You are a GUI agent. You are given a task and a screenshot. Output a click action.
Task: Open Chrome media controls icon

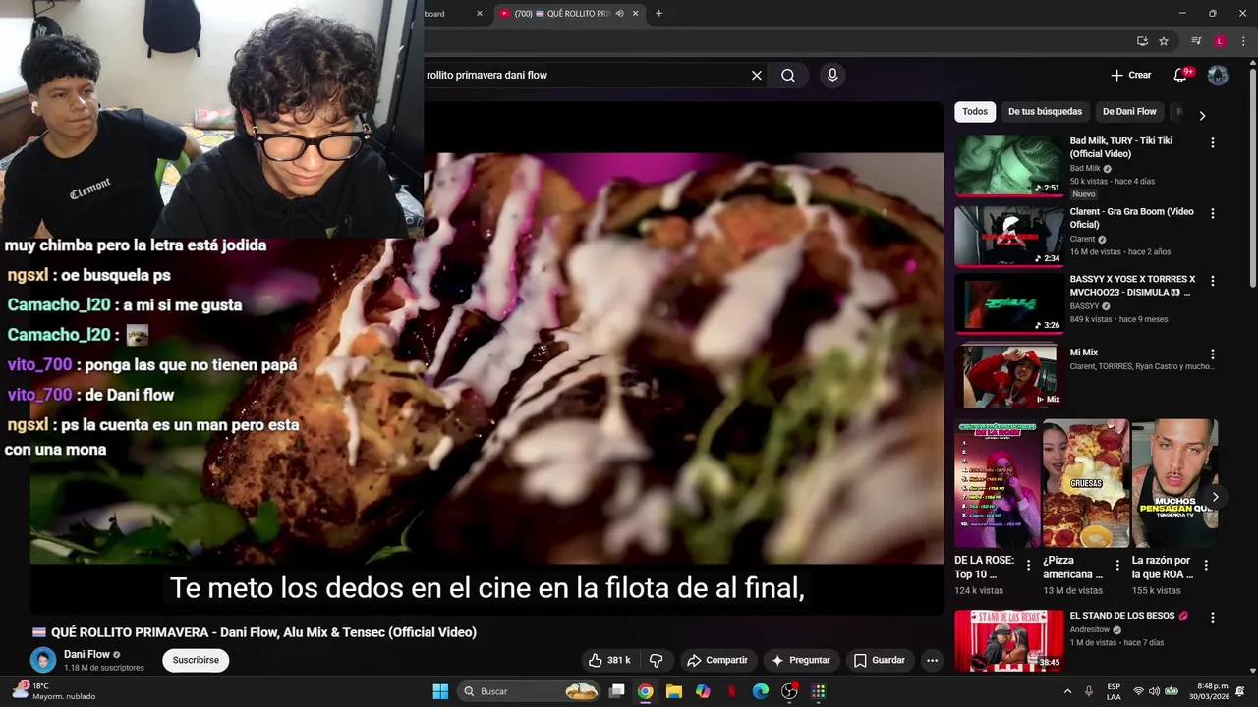pyautogui.click(x=1196, y=41)
